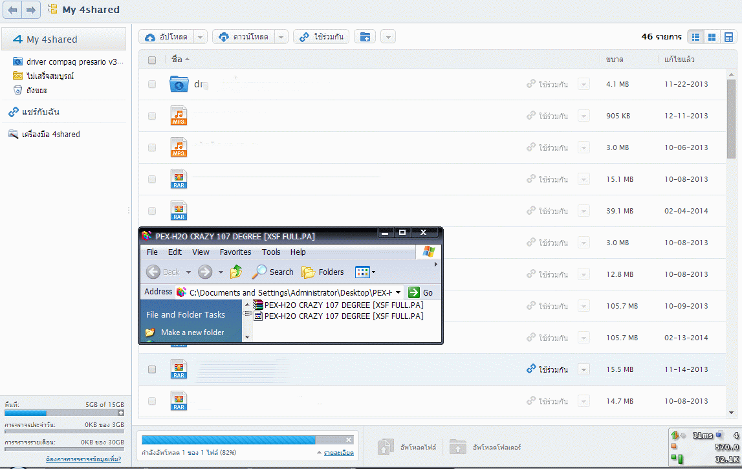
Task: Switch to detailed panel view icon
Action: click(x=729, y=37)
